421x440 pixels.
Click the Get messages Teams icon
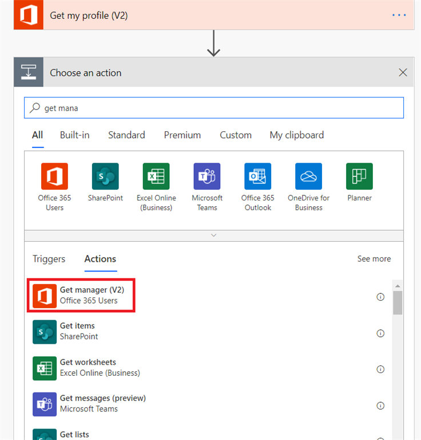45,404
